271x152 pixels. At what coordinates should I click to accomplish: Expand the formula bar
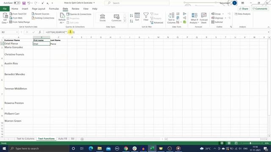tap(268, 32)
